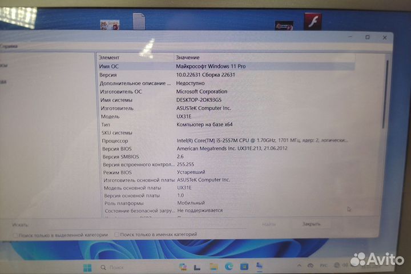Screen dimensions: 411x274
Task: Select the 'Устаревший' value
Action: [x=191, y=172]
